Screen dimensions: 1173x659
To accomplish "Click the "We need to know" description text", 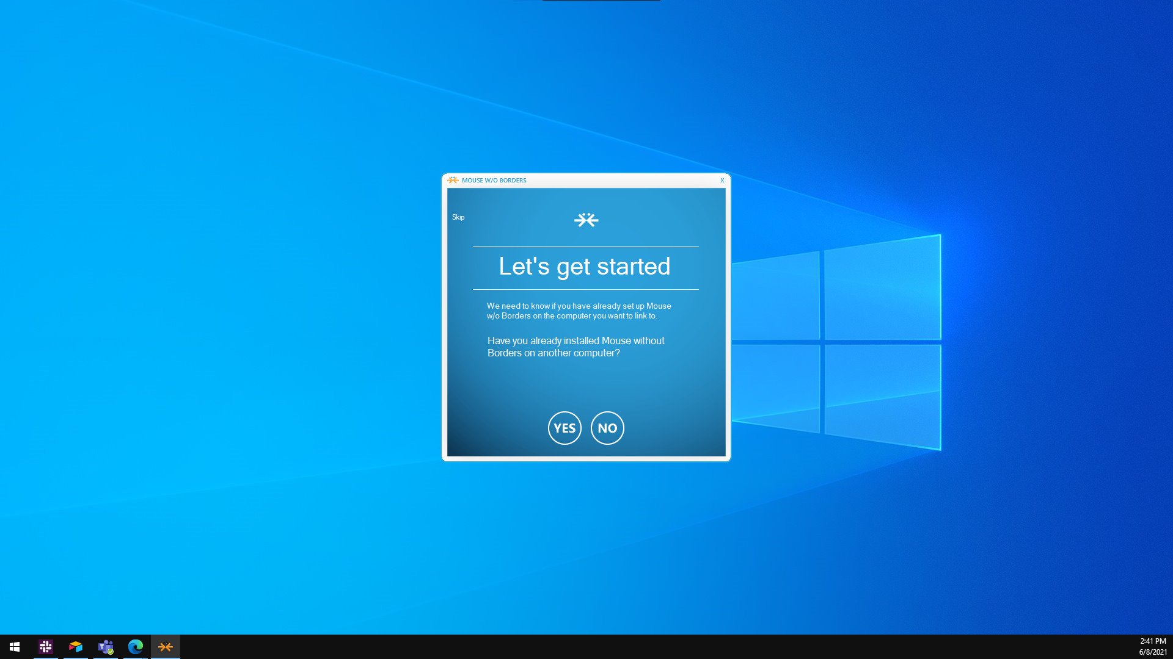I will coord(579,311).
